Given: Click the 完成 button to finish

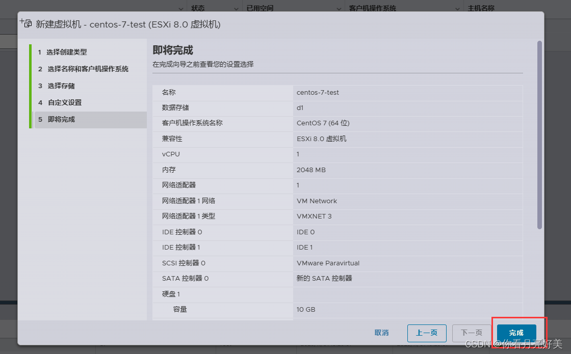Looking at the screenshot, I should (x=516, y=333).
